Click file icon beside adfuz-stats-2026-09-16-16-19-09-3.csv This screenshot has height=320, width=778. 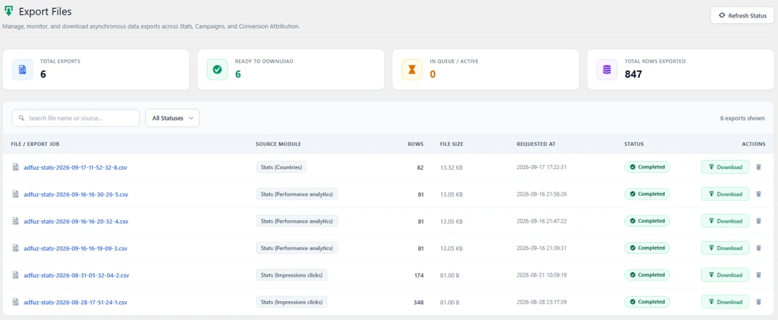[x=16, y=248]
